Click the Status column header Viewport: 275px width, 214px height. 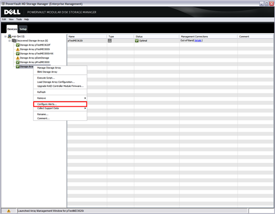(156, 37)
